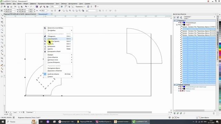Select the Ellipse tool in the toolbox
The height and width of the screenshot is (124, 221).
pos(2,40)
